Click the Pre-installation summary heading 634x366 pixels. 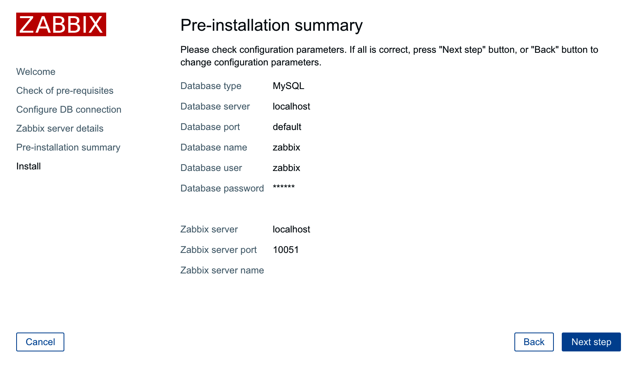[272, 25]
